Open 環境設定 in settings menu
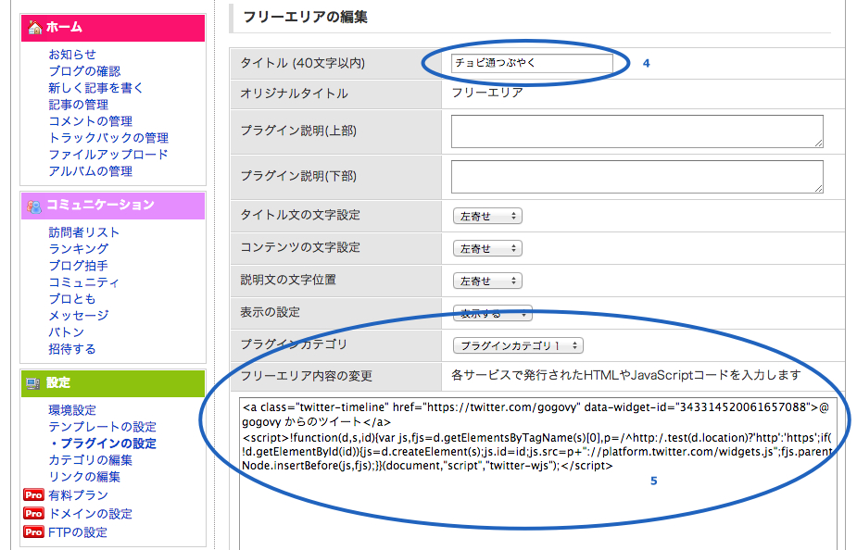This screenshot has height=550, width=857. tap(72, 410)
